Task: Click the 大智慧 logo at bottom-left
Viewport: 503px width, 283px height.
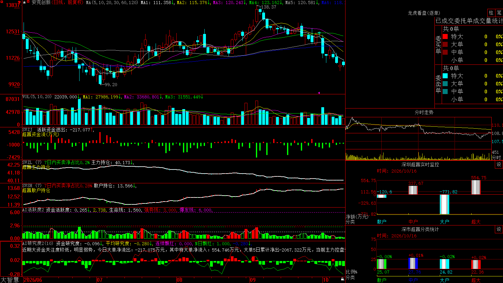Action: 10,280
